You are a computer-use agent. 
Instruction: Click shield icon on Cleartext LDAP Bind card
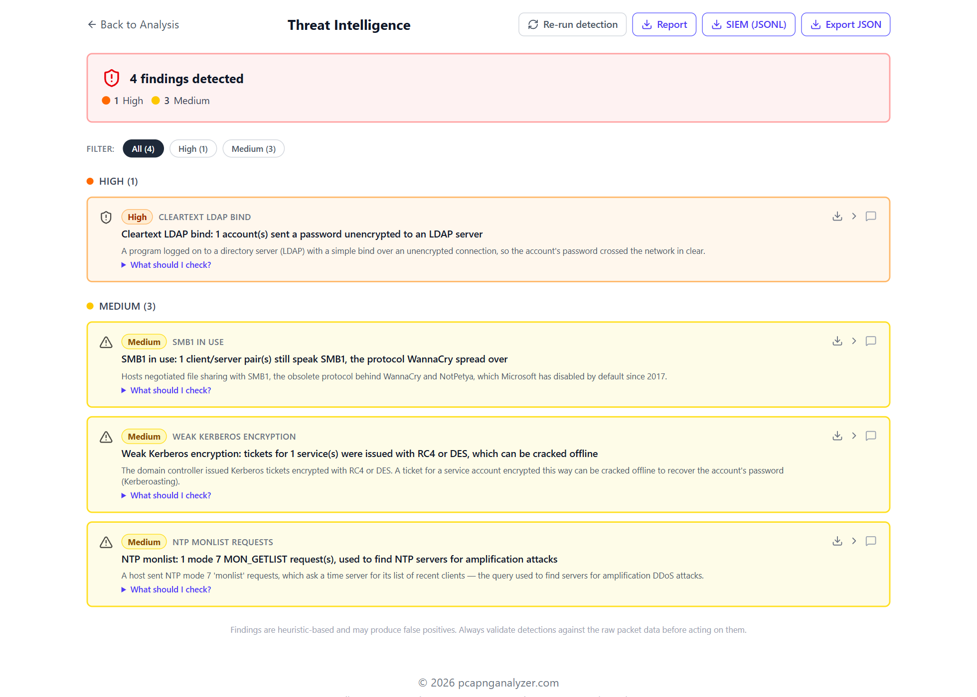[x=106, y=217]
